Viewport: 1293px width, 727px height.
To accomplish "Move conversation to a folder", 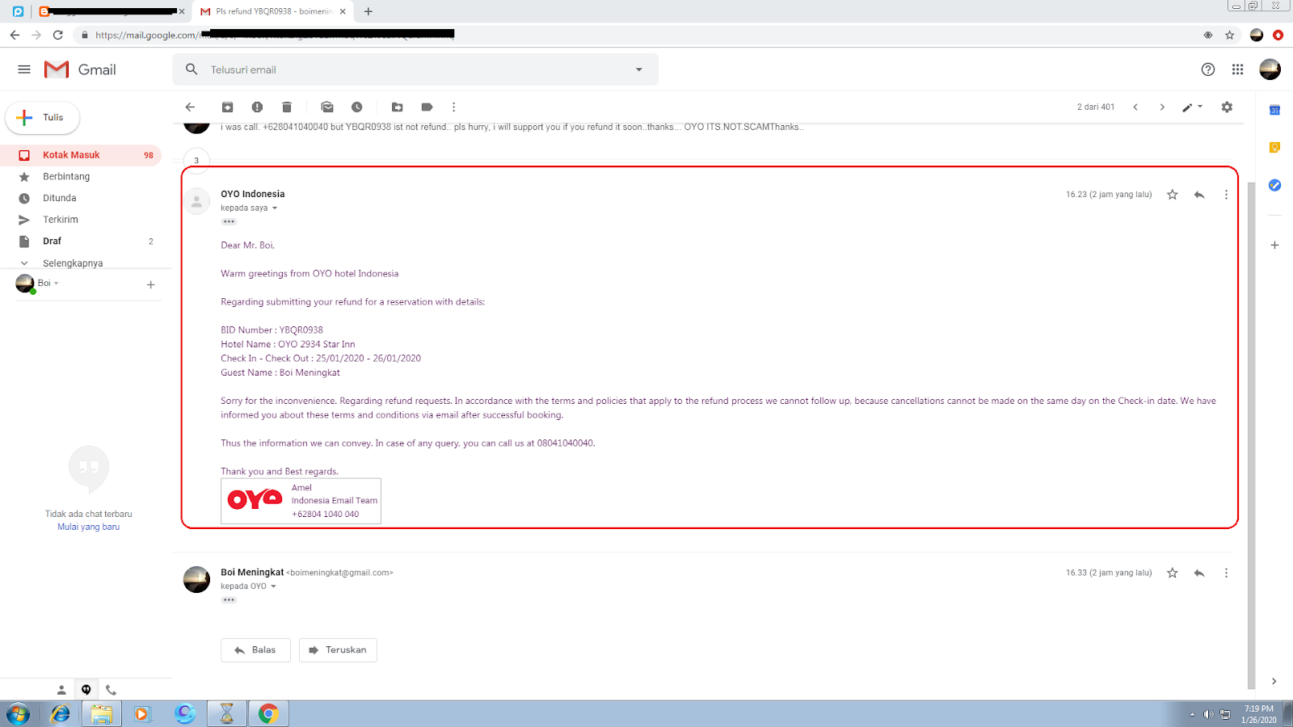I will point(398,107).
